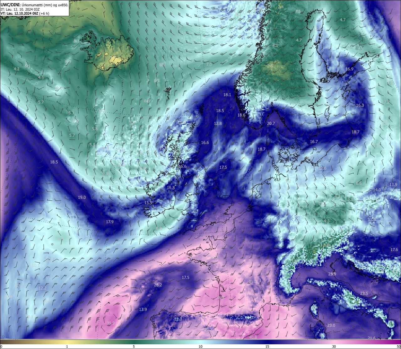The height and width of the screenshot is (349, 401).
Task: Click the 'IT: Lau. 12. 10. 2024 03Z' line
Action: 20,9
